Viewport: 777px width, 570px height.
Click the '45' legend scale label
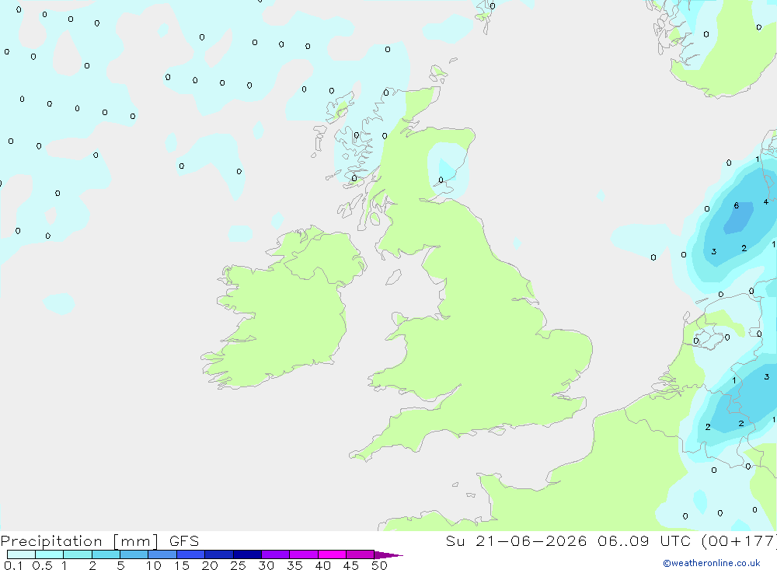pos(351,565)
